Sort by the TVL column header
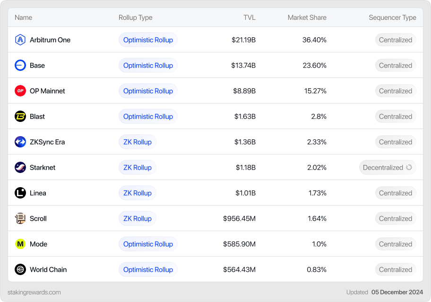The width and height of the screenshot is (431, 302). point(250,17)
